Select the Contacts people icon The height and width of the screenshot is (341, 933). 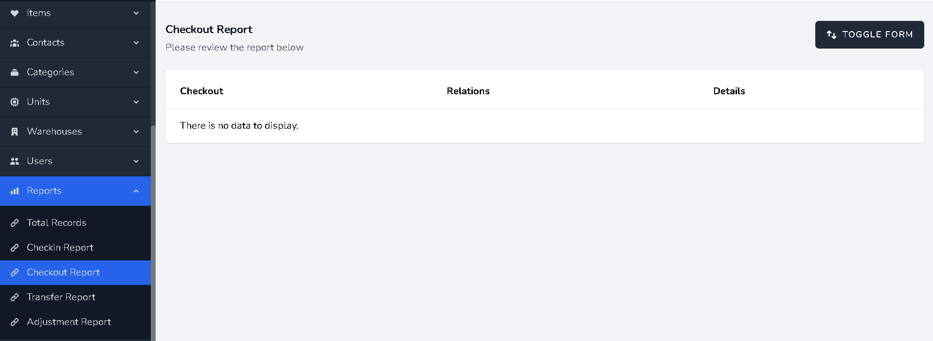tap(14, 43)
